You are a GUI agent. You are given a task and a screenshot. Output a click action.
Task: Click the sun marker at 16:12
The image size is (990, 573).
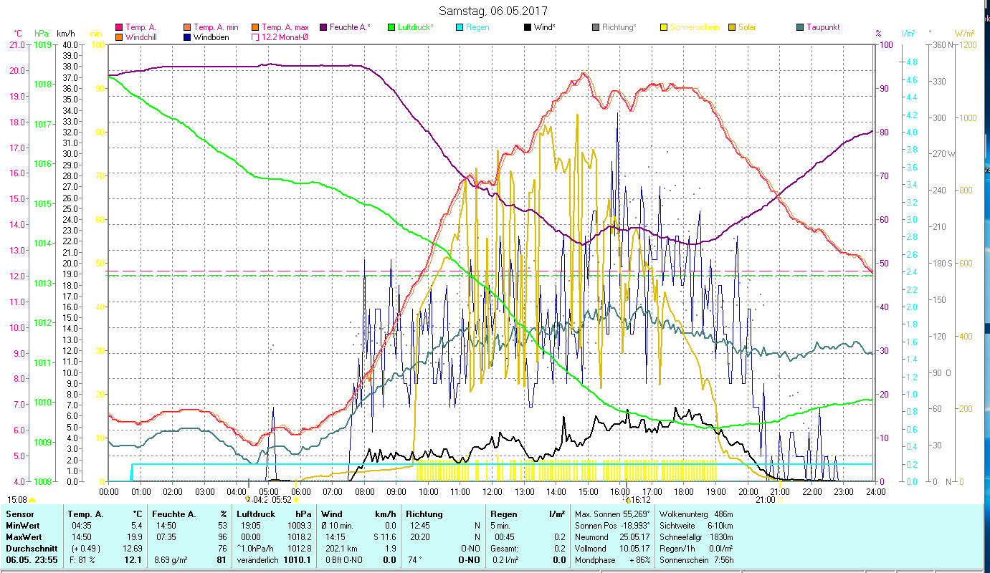tap(628, 500)
